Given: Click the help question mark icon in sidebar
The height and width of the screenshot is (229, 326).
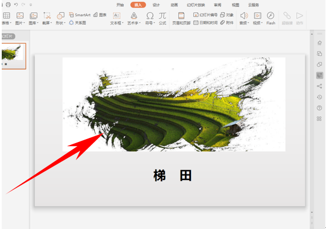Looking at the screenshot, I should tap(320, 108).
